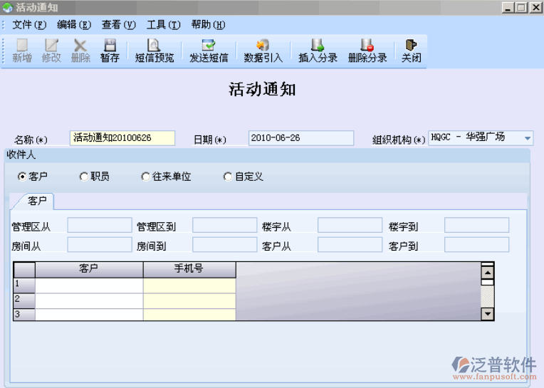Select the 职员 radio button
The height and width of the screenshot is (388, 544).
coord(83,177)
